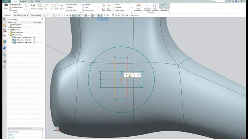Select the Fillet tool
248x139 pixels.
(116, 5)
